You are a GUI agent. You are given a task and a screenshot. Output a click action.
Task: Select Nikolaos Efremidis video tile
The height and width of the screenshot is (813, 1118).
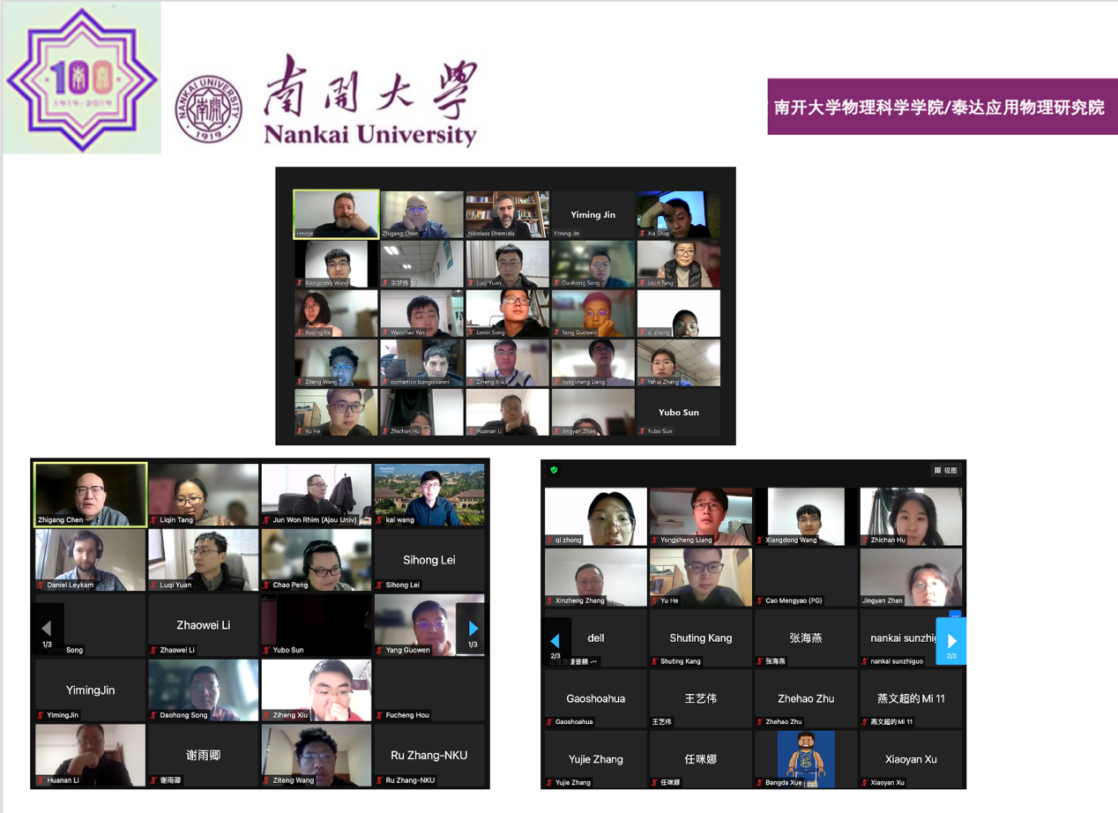(507, 214)
